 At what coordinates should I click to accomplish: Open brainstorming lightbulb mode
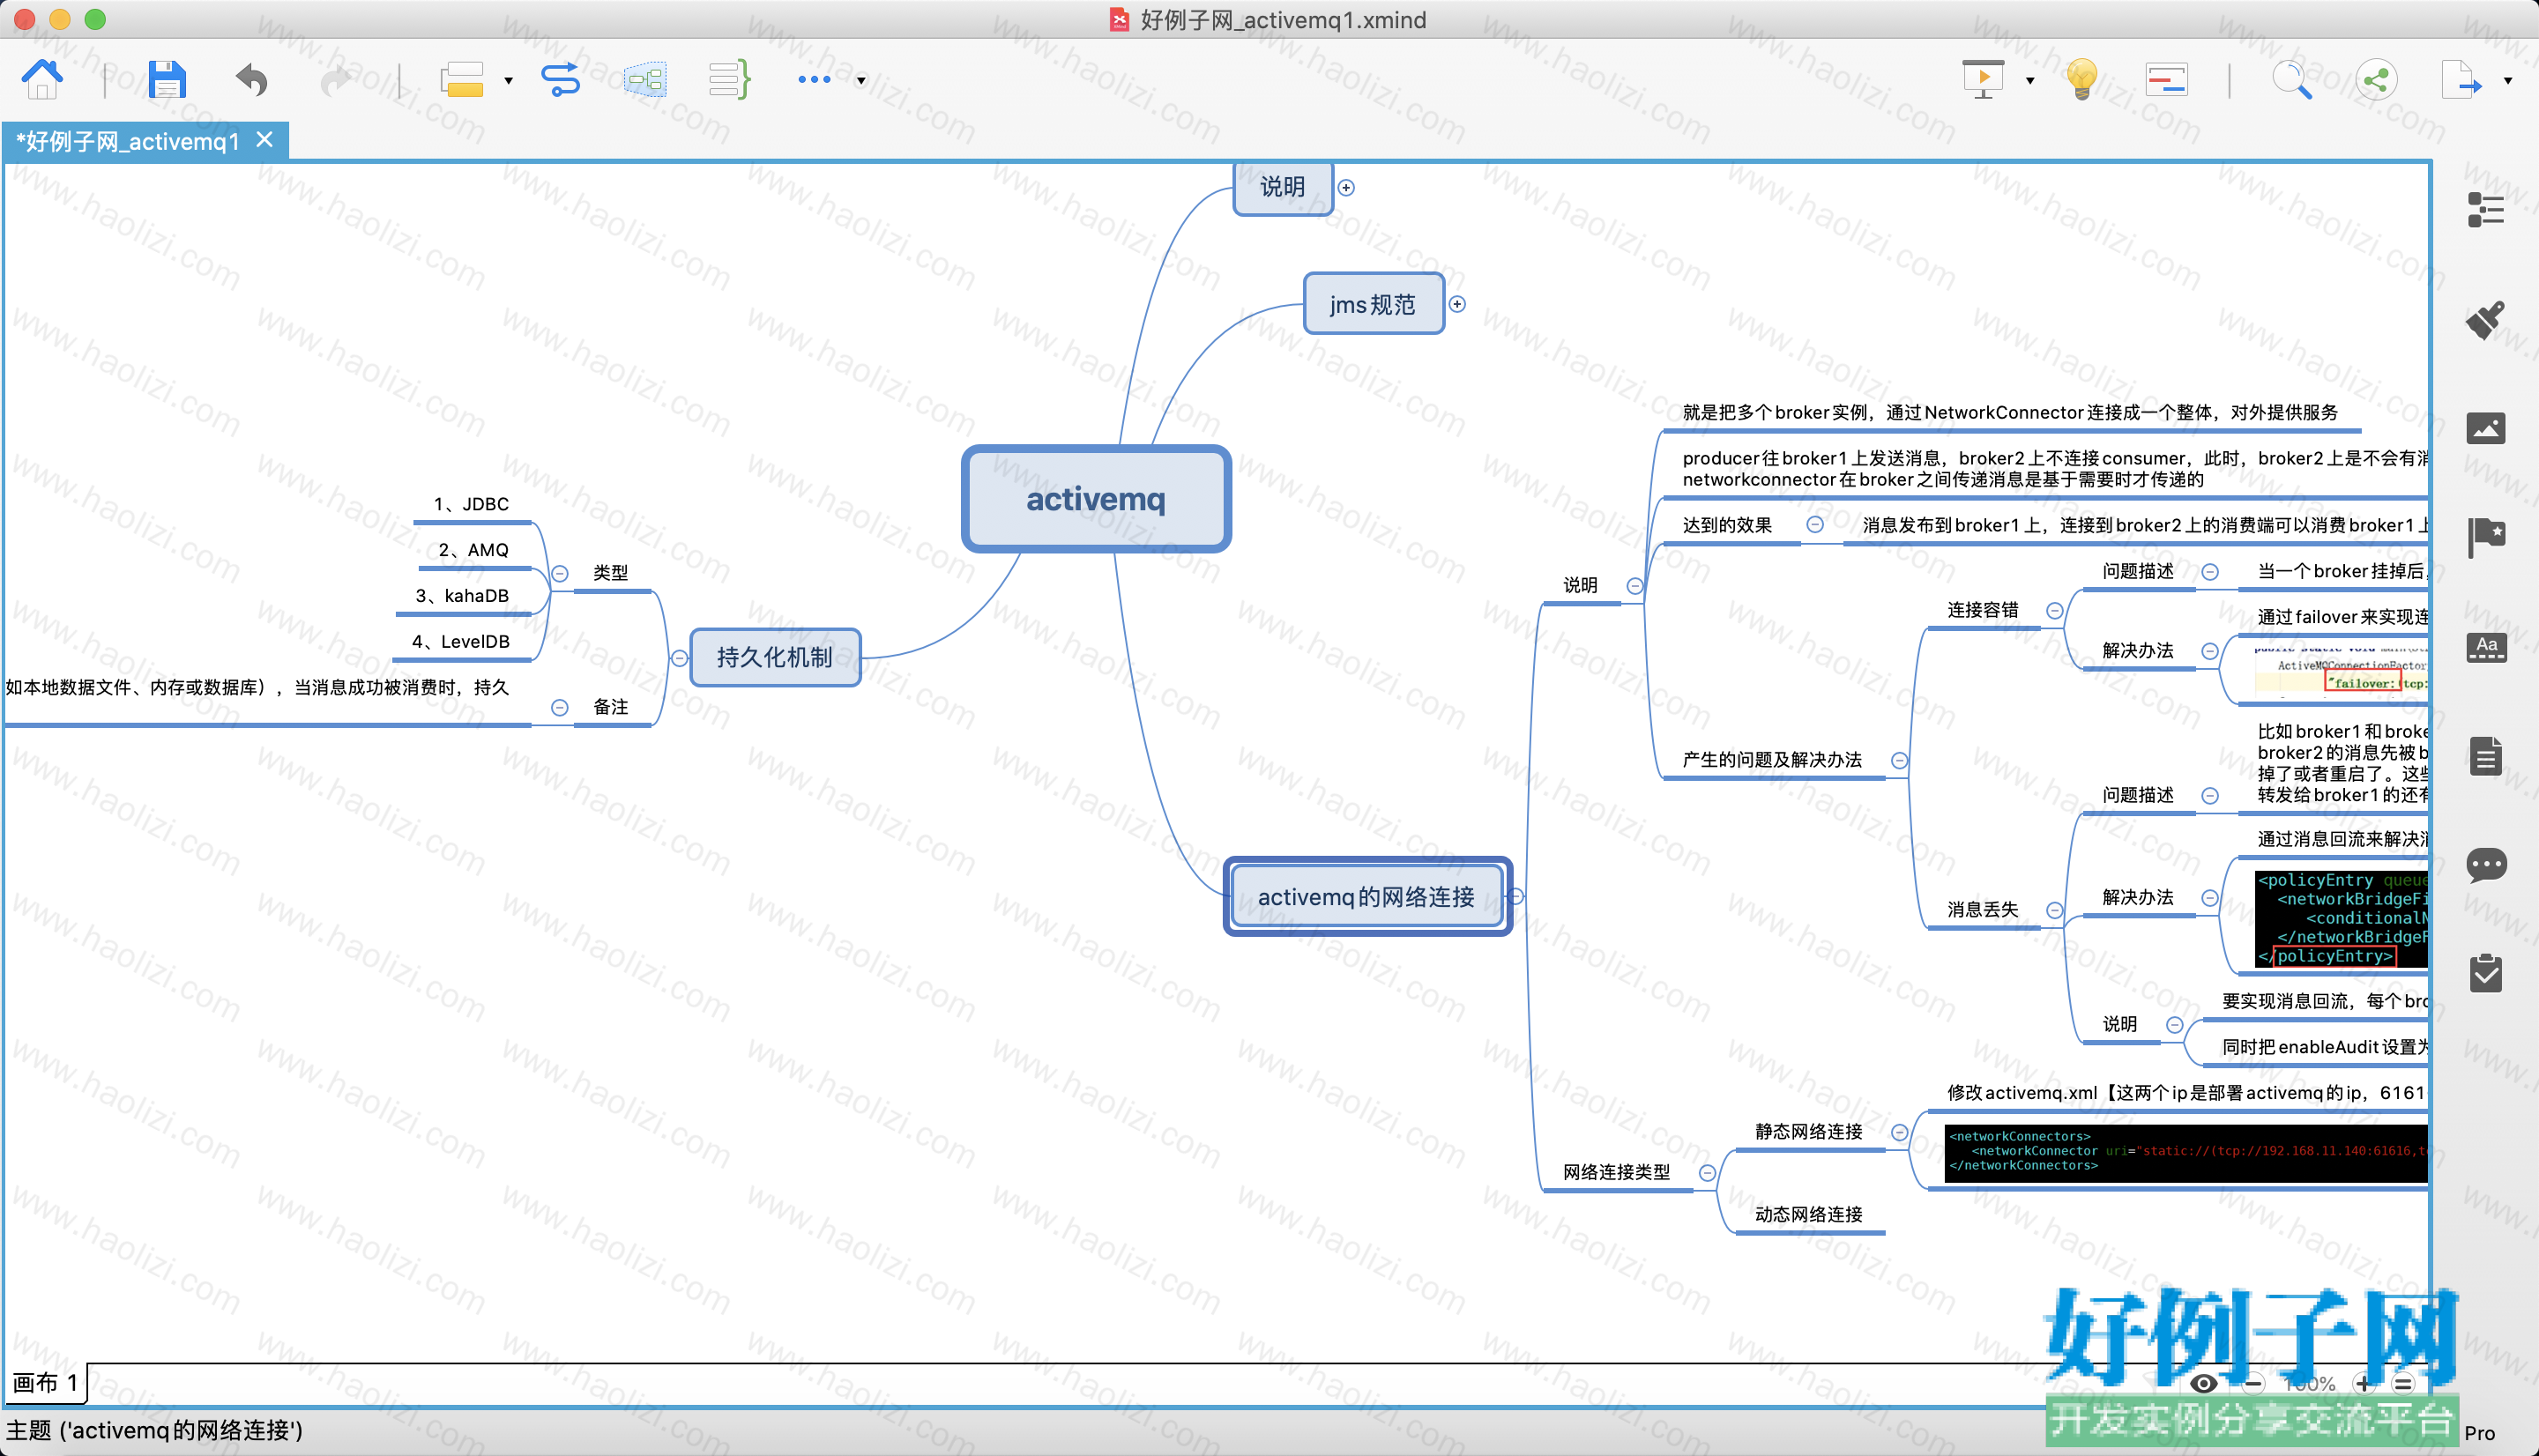[x=2082, y=79]
